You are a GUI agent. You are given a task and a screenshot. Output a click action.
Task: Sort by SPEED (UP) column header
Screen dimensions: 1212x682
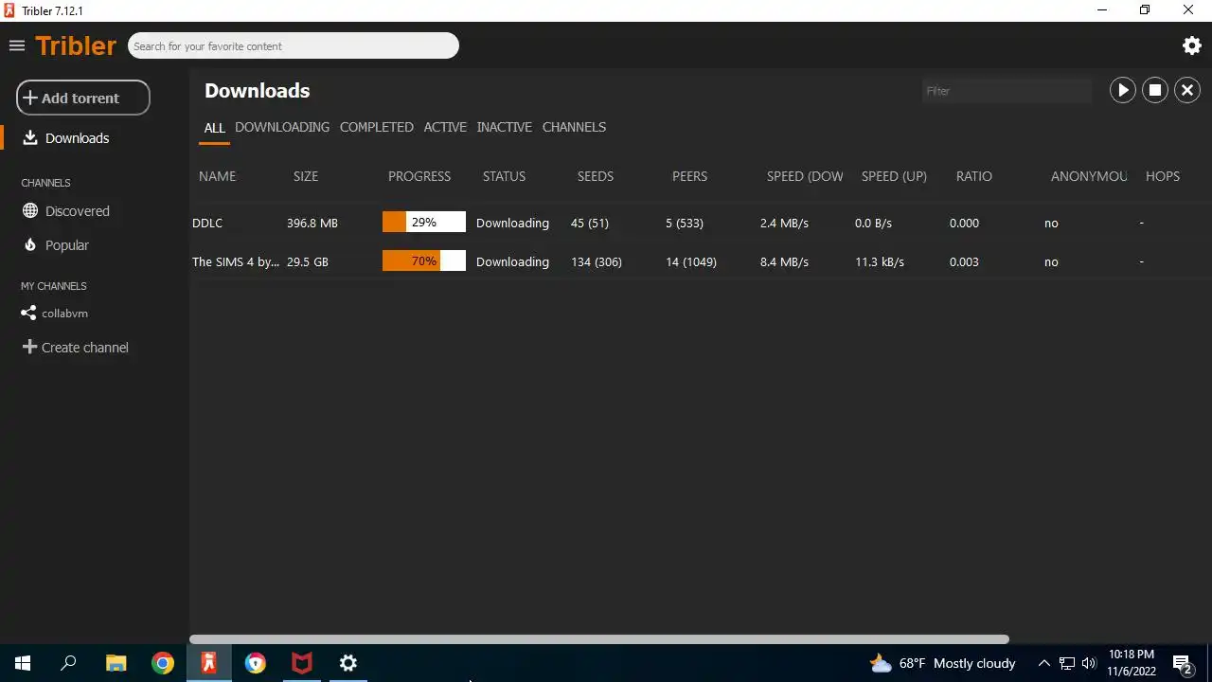894,176
